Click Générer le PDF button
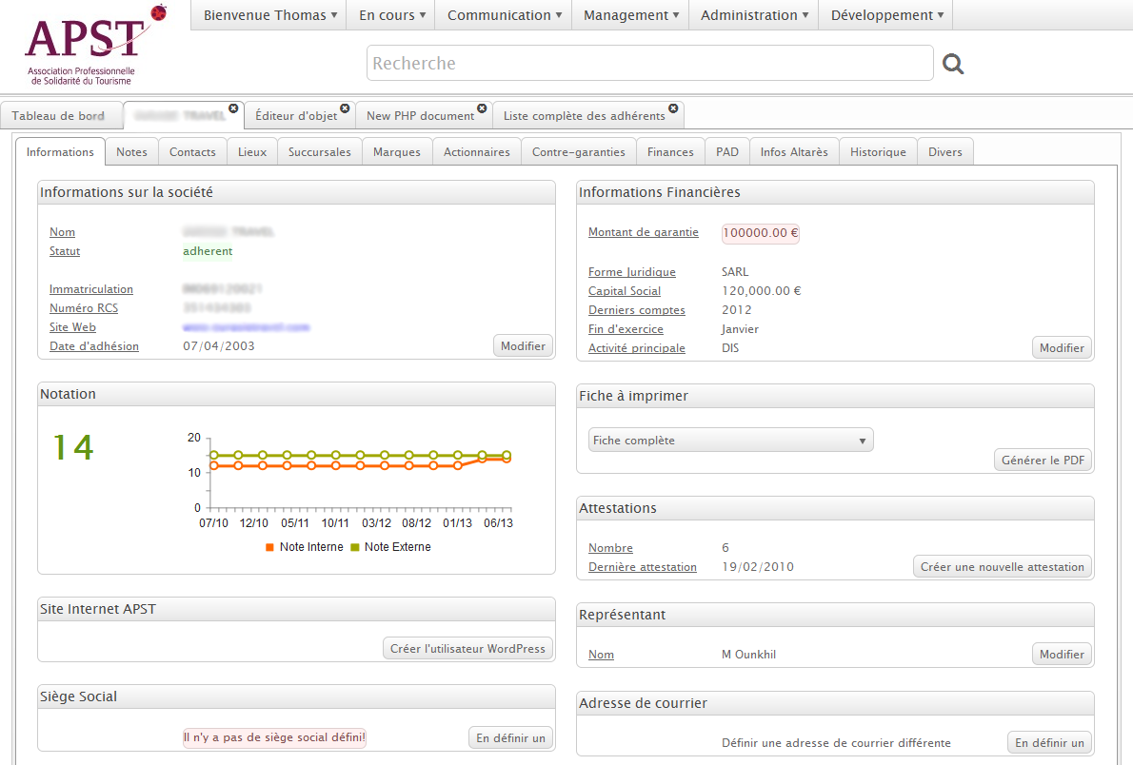Screen dimensions: 1133x765 (1043, 461)
